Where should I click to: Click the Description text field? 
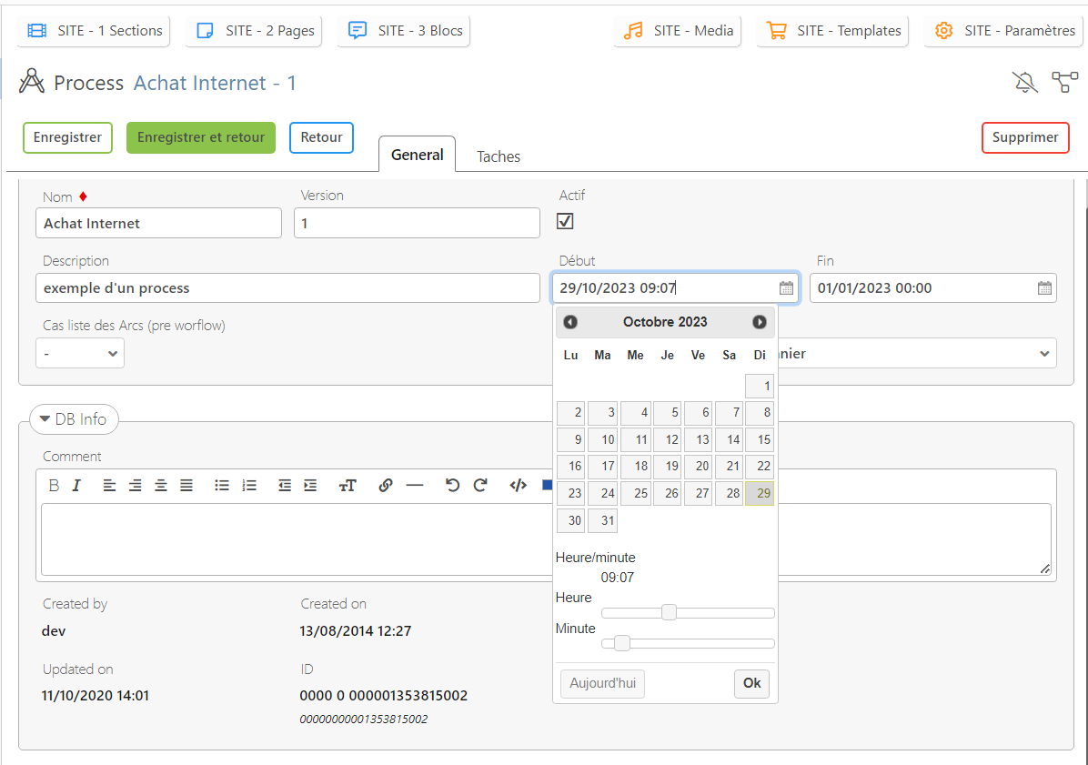coord(288,288)
